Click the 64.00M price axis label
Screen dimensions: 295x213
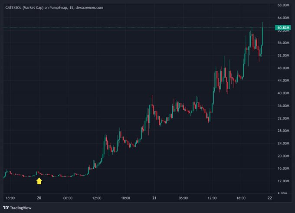pyautogui.click(x=283, y=18)
